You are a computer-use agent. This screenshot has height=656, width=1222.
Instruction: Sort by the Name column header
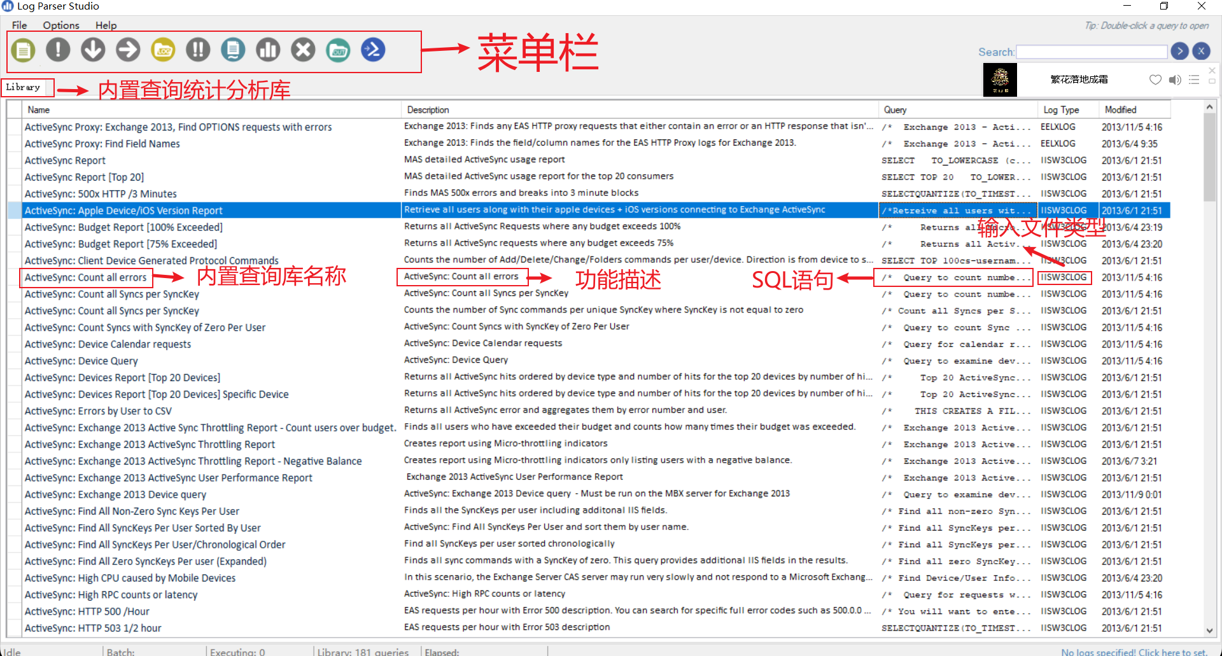pos(210,109)
